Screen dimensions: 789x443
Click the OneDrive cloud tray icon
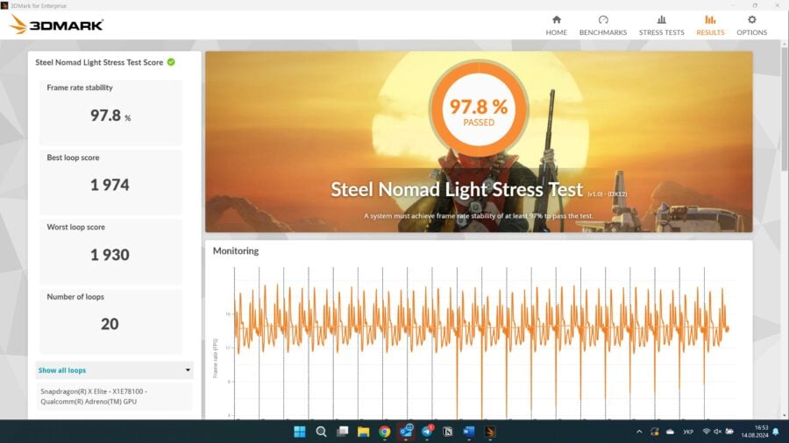coord(671,432)
